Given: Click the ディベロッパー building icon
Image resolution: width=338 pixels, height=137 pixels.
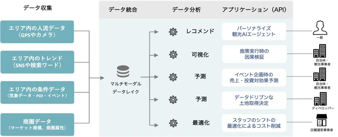Looking at the screenshot, I should pyautogui.click(x=320, y=99).
